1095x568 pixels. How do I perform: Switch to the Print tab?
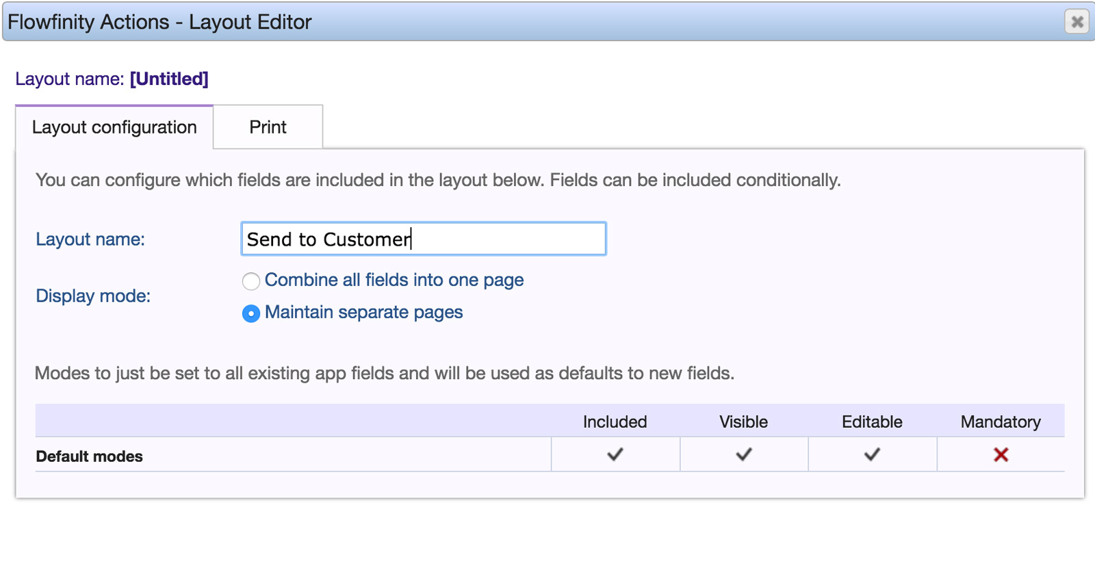[x=268, y=127]
